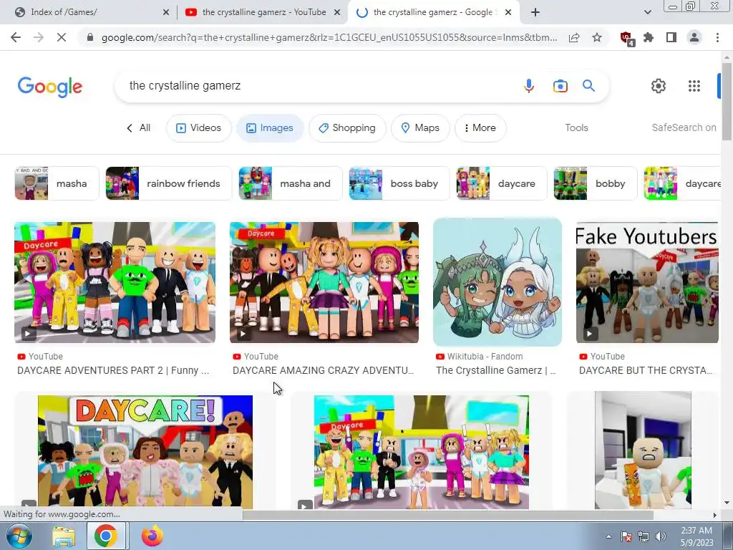Open the Windows Start menu
733x550 pixels.
point(18,536)
